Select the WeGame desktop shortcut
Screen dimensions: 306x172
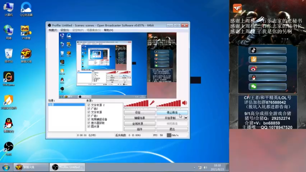click(x=8, y=79)
